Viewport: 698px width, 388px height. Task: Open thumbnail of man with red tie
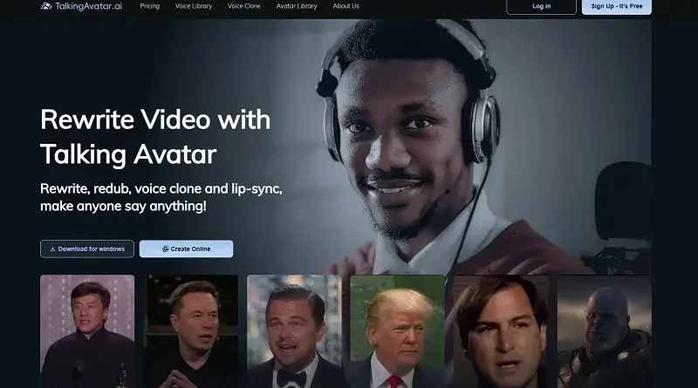(x=397, y=331)
